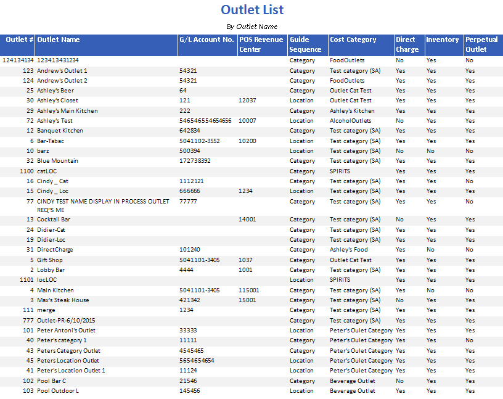
Task: Select the AlcoholOutlets cost category cell
Action: [x=351, y=121]
